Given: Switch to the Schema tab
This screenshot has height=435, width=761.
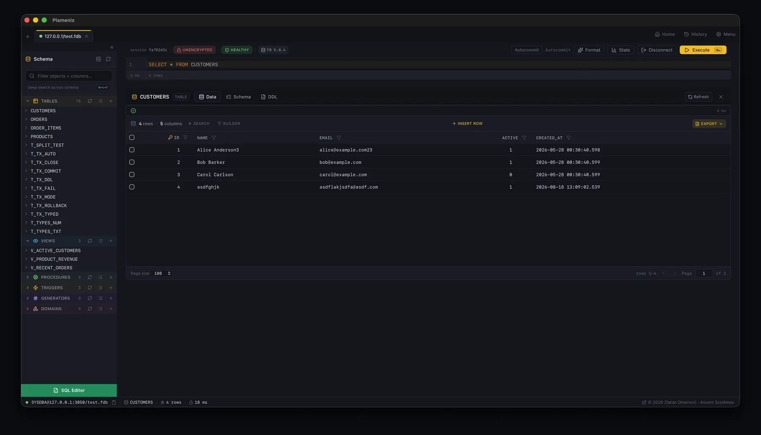Looking at the screenshot, I should coord(238,97).
